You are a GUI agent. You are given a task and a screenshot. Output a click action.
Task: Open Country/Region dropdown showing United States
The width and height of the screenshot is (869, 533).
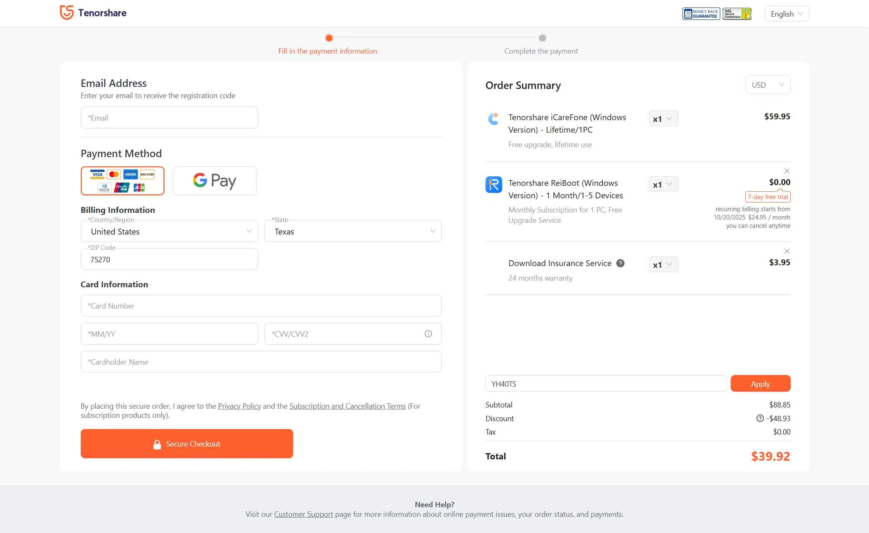pos(169,231)
